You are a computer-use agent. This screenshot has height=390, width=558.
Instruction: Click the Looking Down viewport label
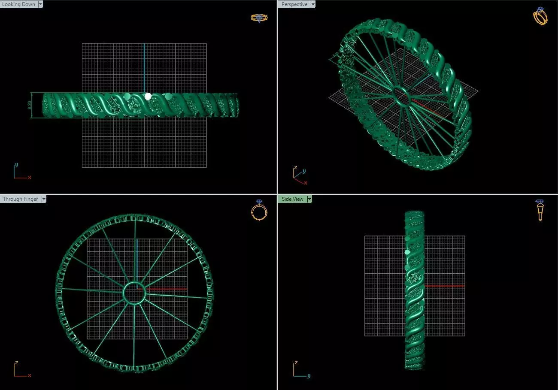19,4
